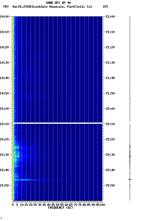Click the '15:30' PDT time label
Viewport: 141px width, 221px height.
(4, 155)
